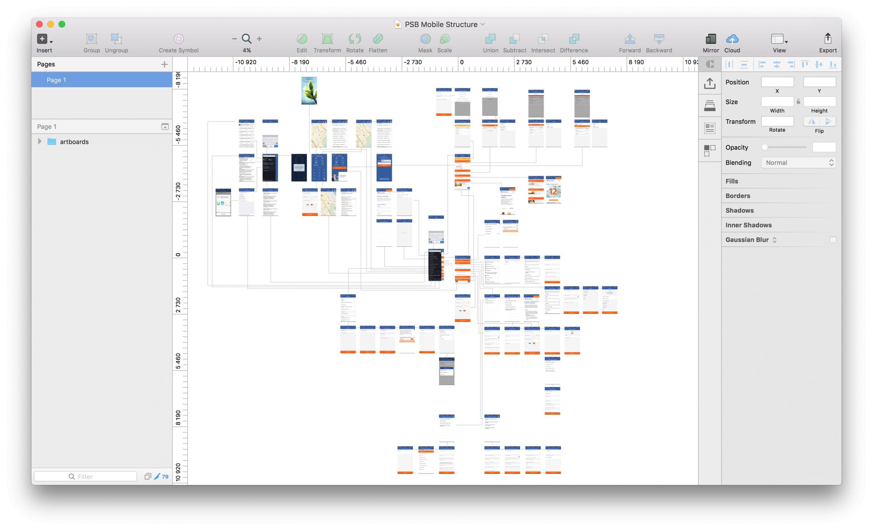
Task: Open Mirror preview
Action: 711,39
